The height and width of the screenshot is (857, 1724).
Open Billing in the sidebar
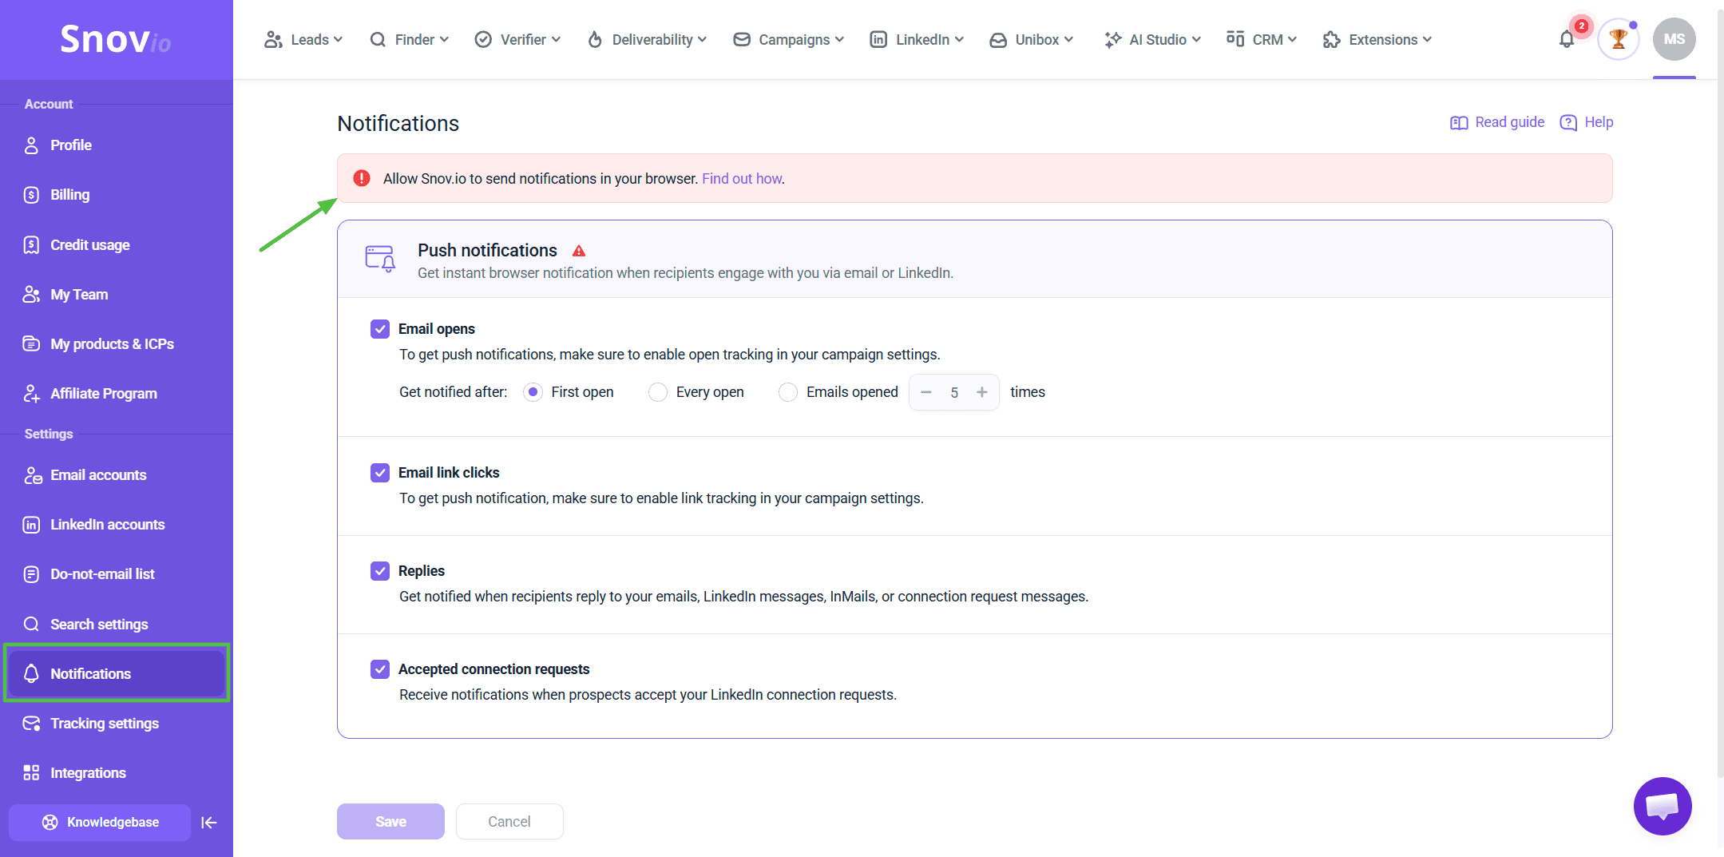click(69, 195)
